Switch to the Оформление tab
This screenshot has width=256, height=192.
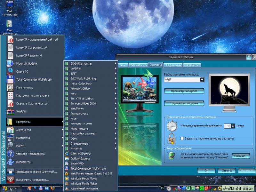173,65
